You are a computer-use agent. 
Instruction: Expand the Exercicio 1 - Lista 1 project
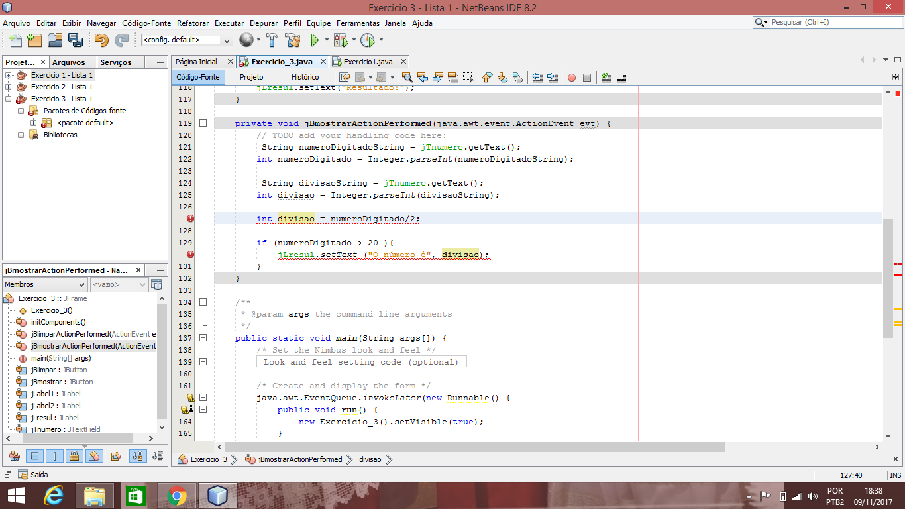pyautogui.click(x=9, y=75)
